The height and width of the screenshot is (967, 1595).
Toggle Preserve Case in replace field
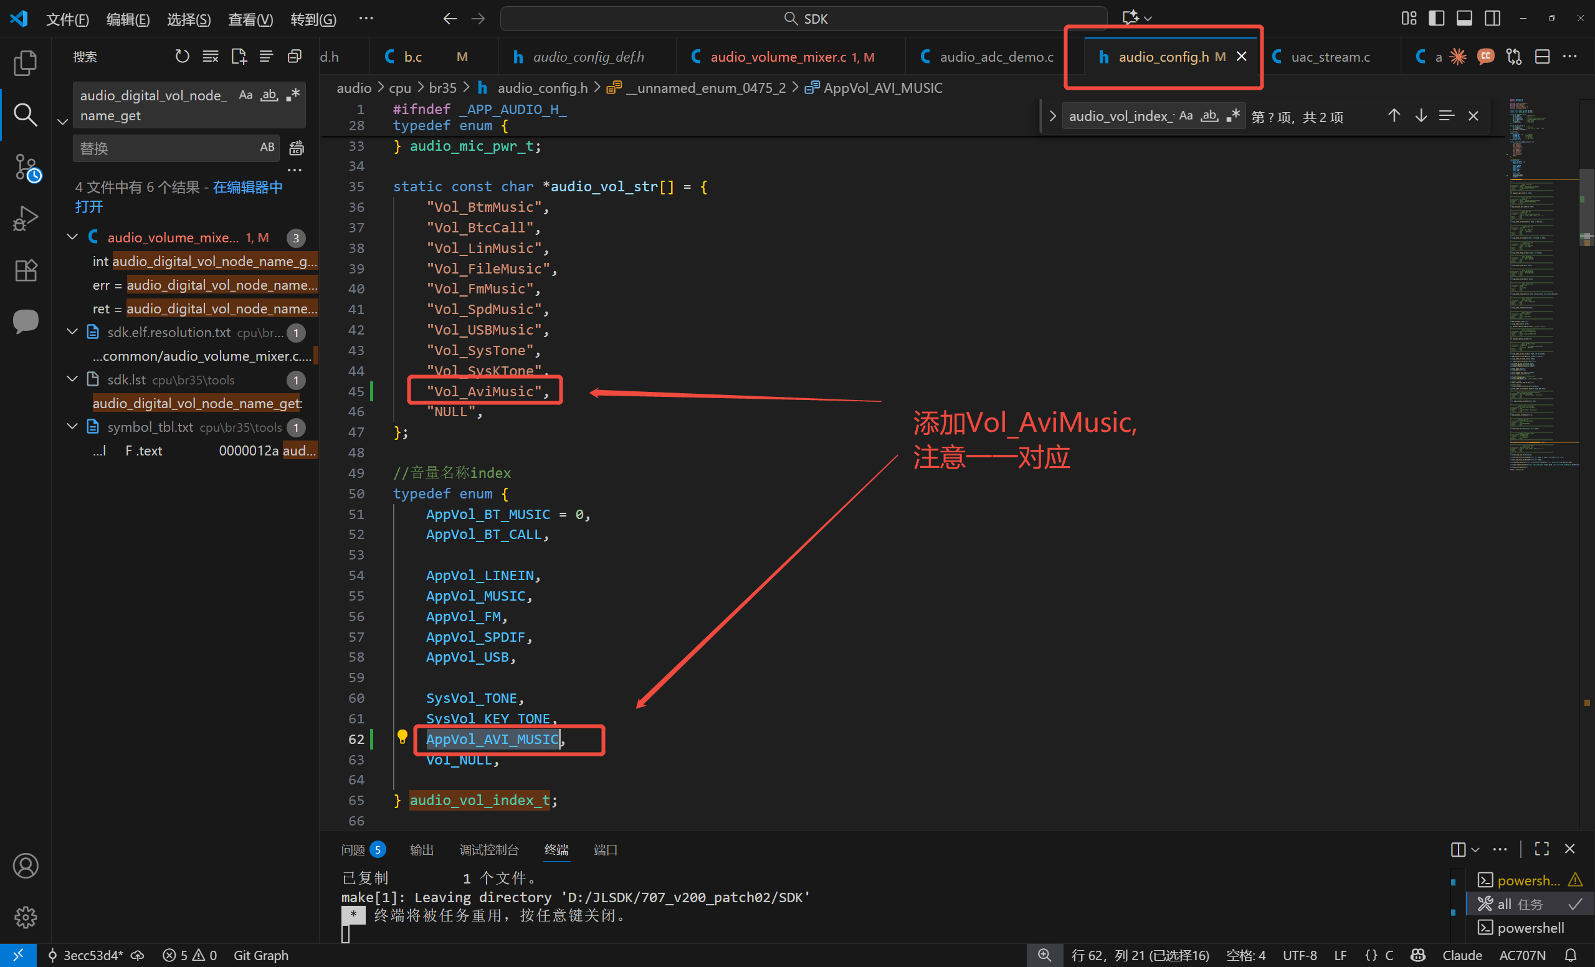pos(267,148)
